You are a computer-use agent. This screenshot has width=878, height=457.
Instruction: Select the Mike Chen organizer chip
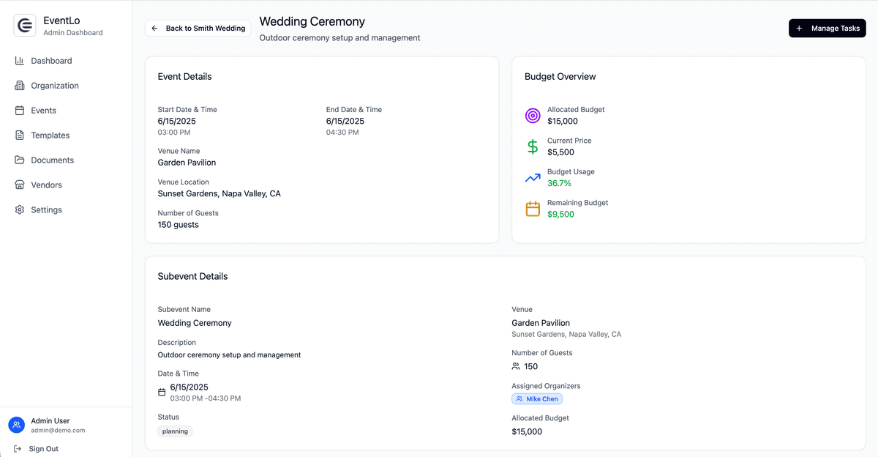537,398
